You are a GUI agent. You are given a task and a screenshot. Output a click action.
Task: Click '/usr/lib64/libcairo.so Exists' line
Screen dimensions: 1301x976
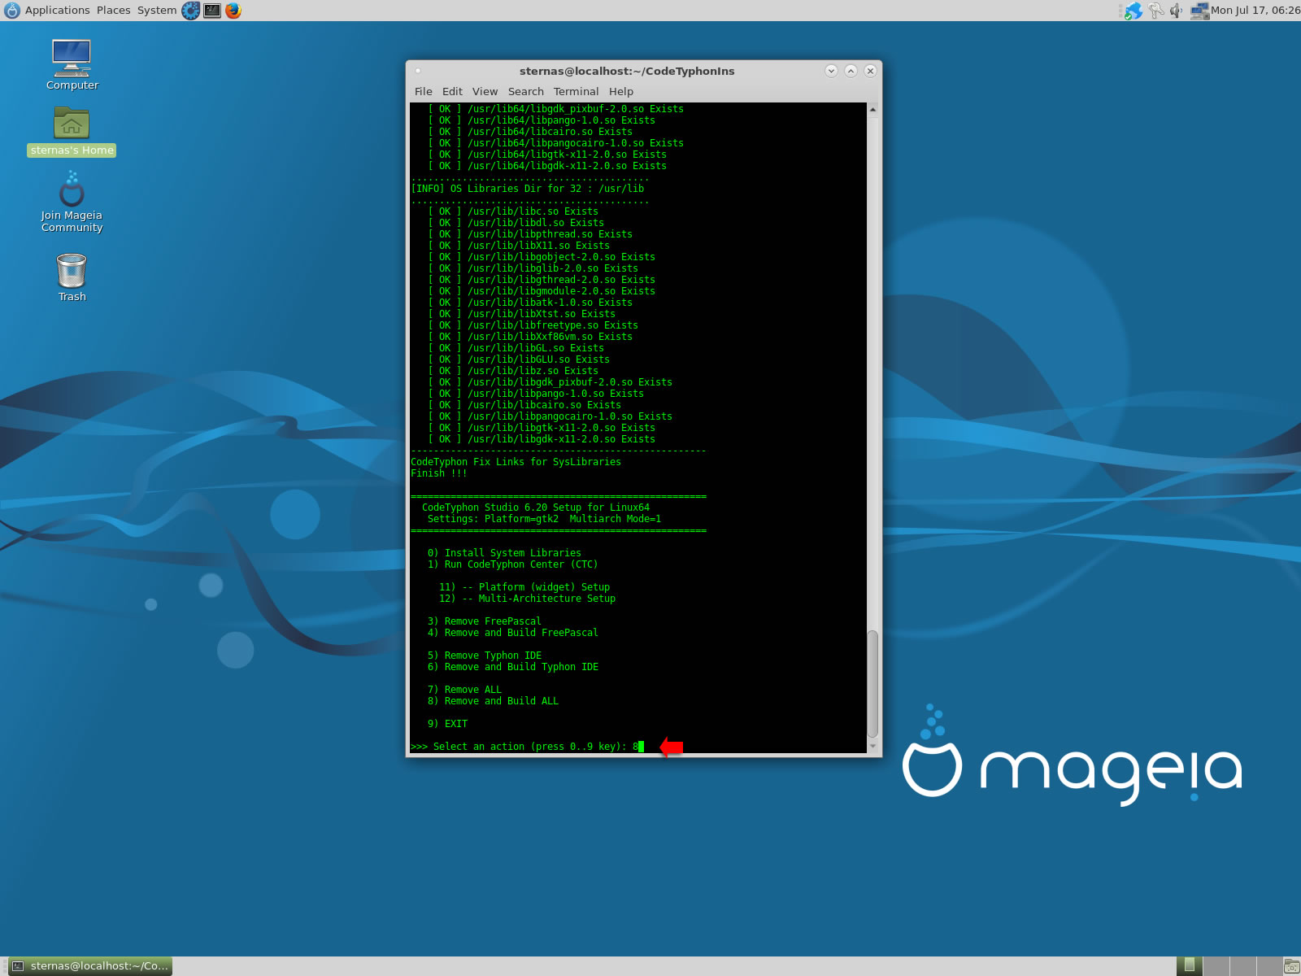click(530, 132)
